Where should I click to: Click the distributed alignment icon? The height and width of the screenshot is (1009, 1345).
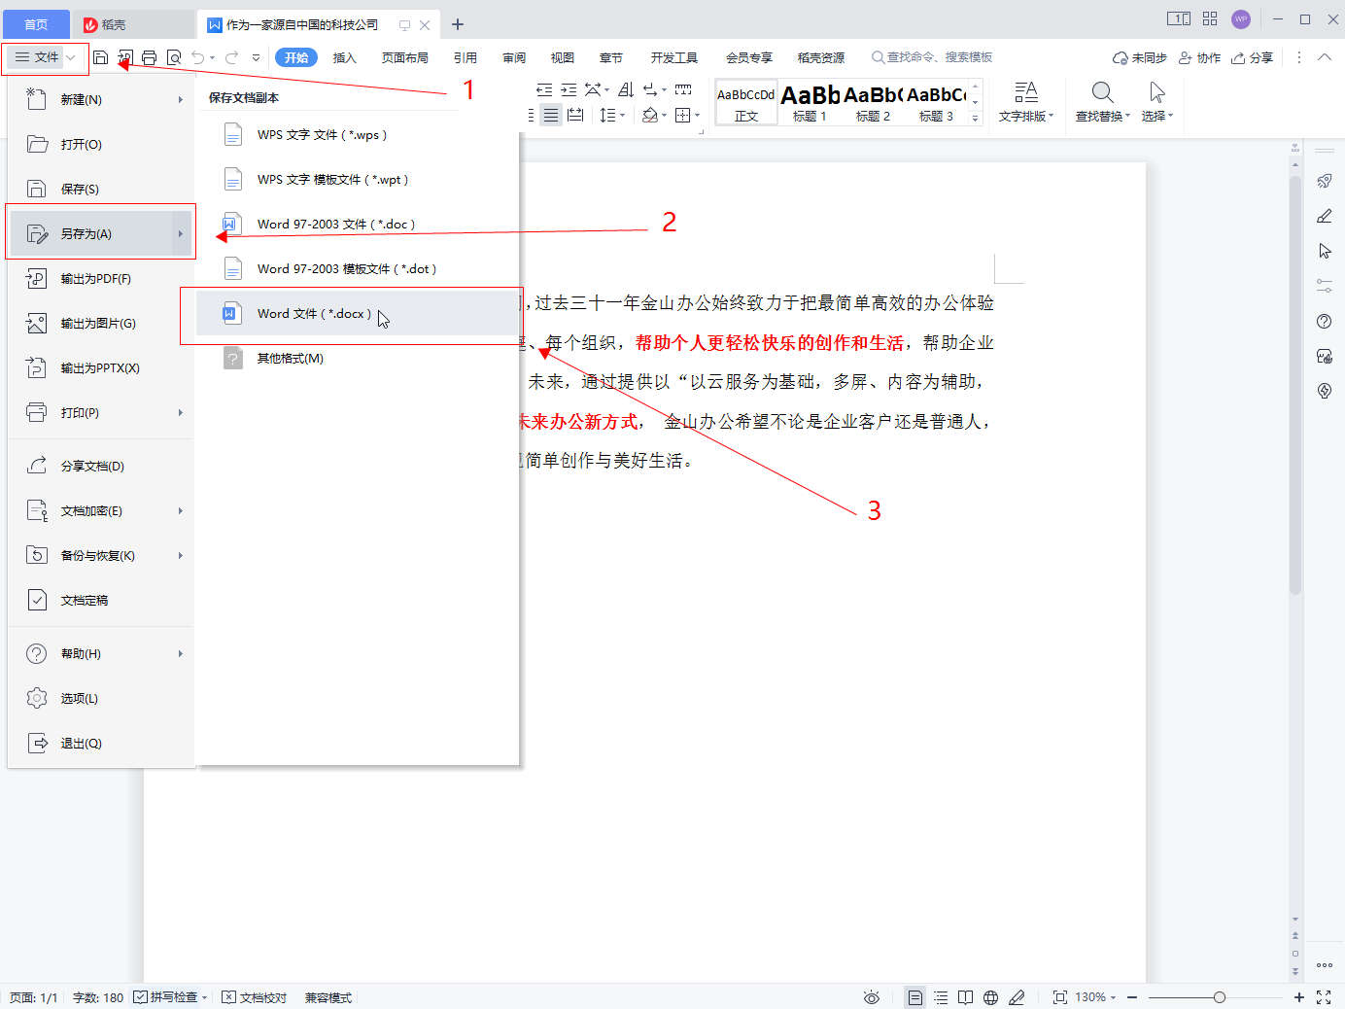point(575,115)
